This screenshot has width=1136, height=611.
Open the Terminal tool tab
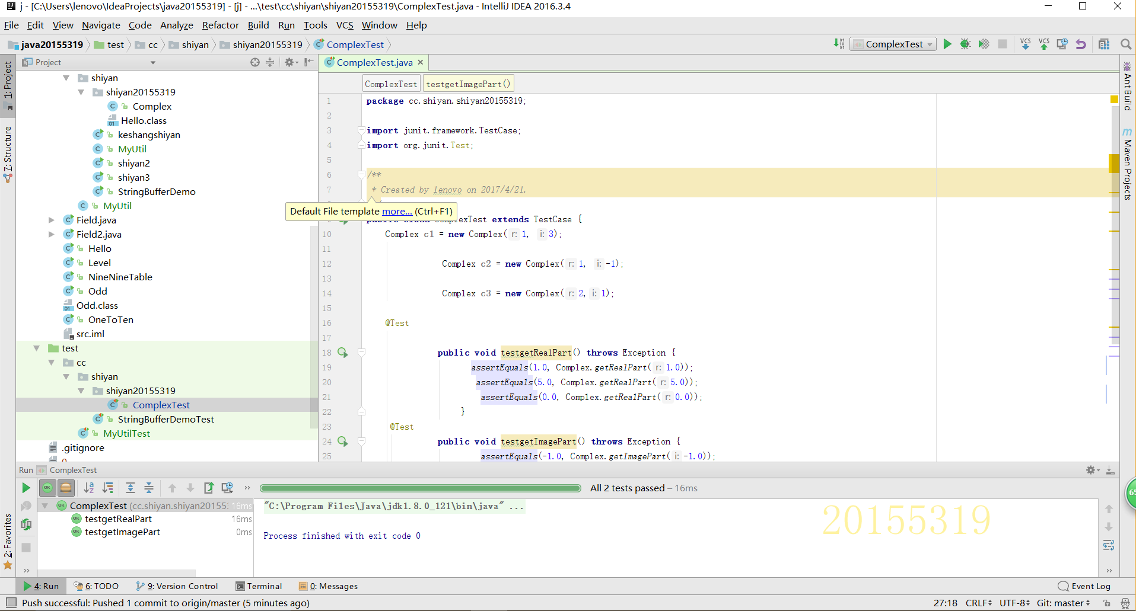pos(259,586)
